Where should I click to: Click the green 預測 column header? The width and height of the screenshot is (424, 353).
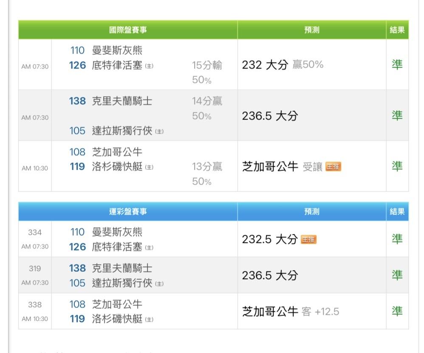(x=311, y=30)
